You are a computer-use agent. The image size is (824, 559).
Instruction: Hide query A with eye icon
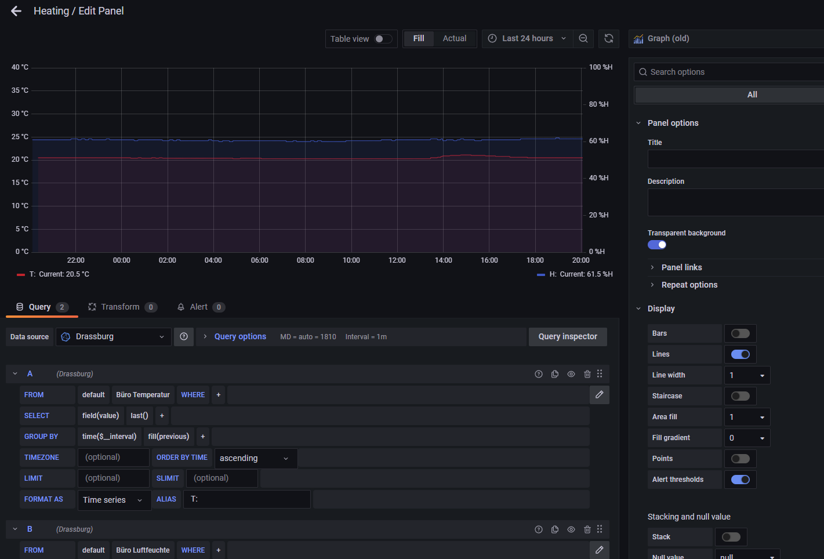(571, 374)
